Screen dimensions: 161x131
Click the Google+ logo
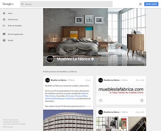click(8, 4)
